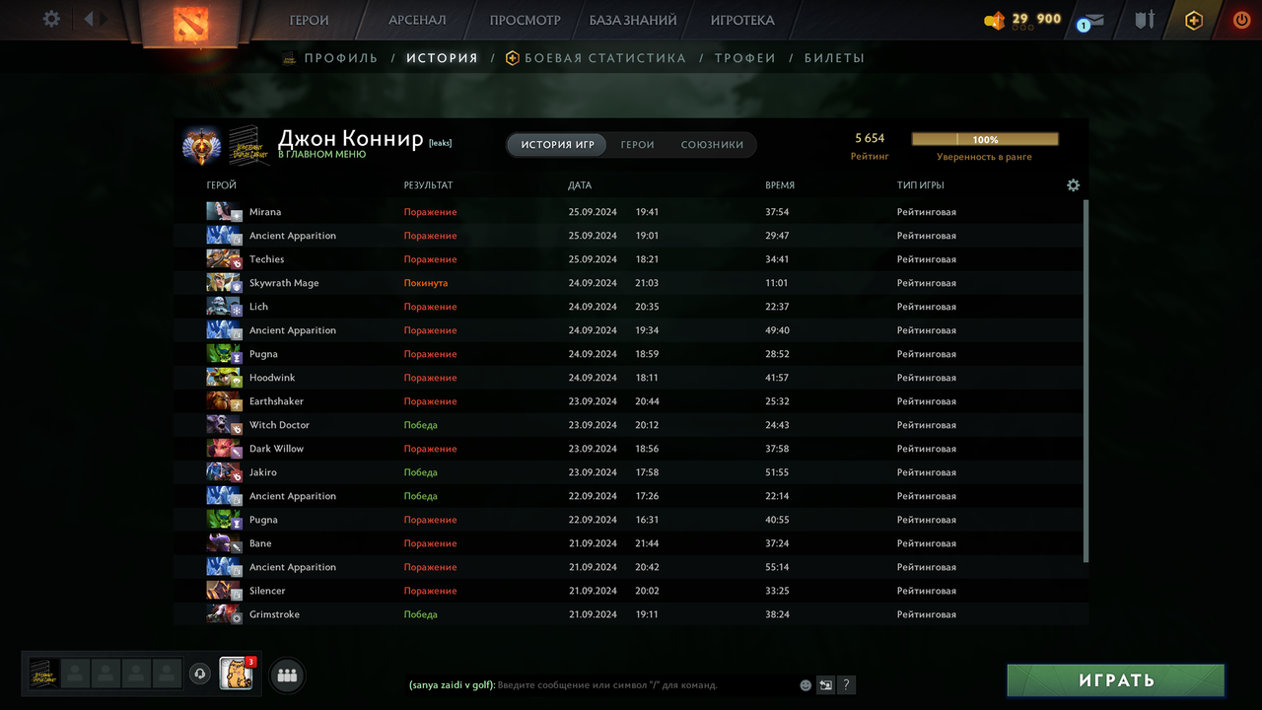Open the ИГРОТЕКА top menu
1262x710 pixels.
(742, 20)
